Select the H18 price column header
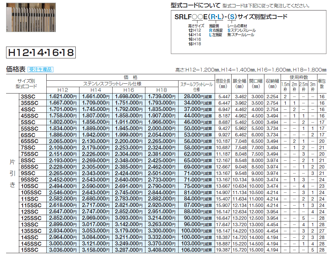Viewport: 332px width, 265px height. point(162,90)
